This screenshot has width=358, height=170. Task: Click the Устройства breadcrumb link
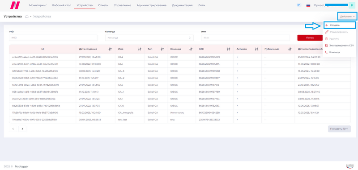(x=42, y=17)
